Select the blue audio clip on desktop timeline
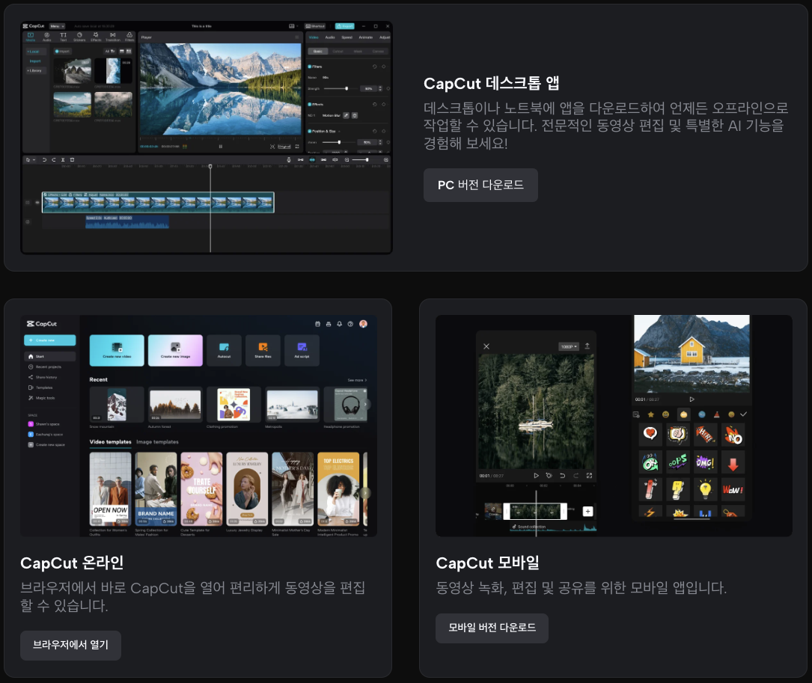Screen dimensions: 812x683 (127, 222)
